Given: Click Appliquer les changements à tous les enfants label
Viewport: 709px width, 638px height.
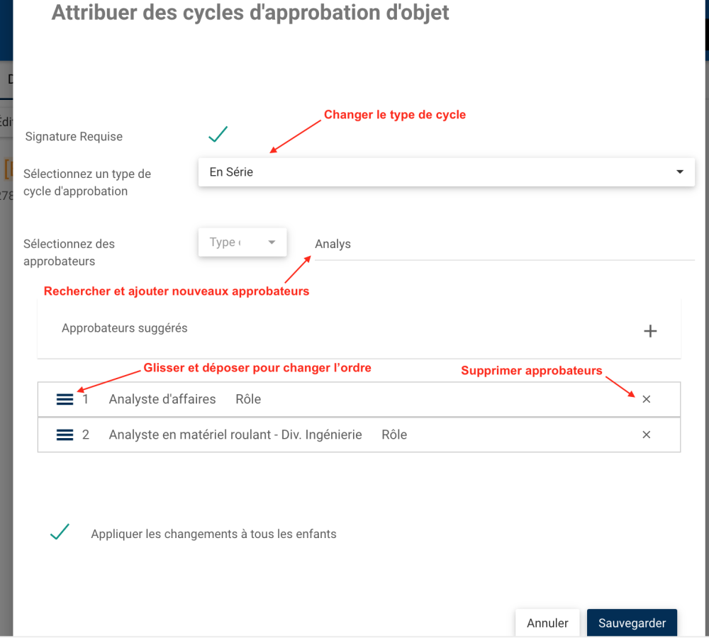Looking at the screenshot, I should tap(213, 534).
